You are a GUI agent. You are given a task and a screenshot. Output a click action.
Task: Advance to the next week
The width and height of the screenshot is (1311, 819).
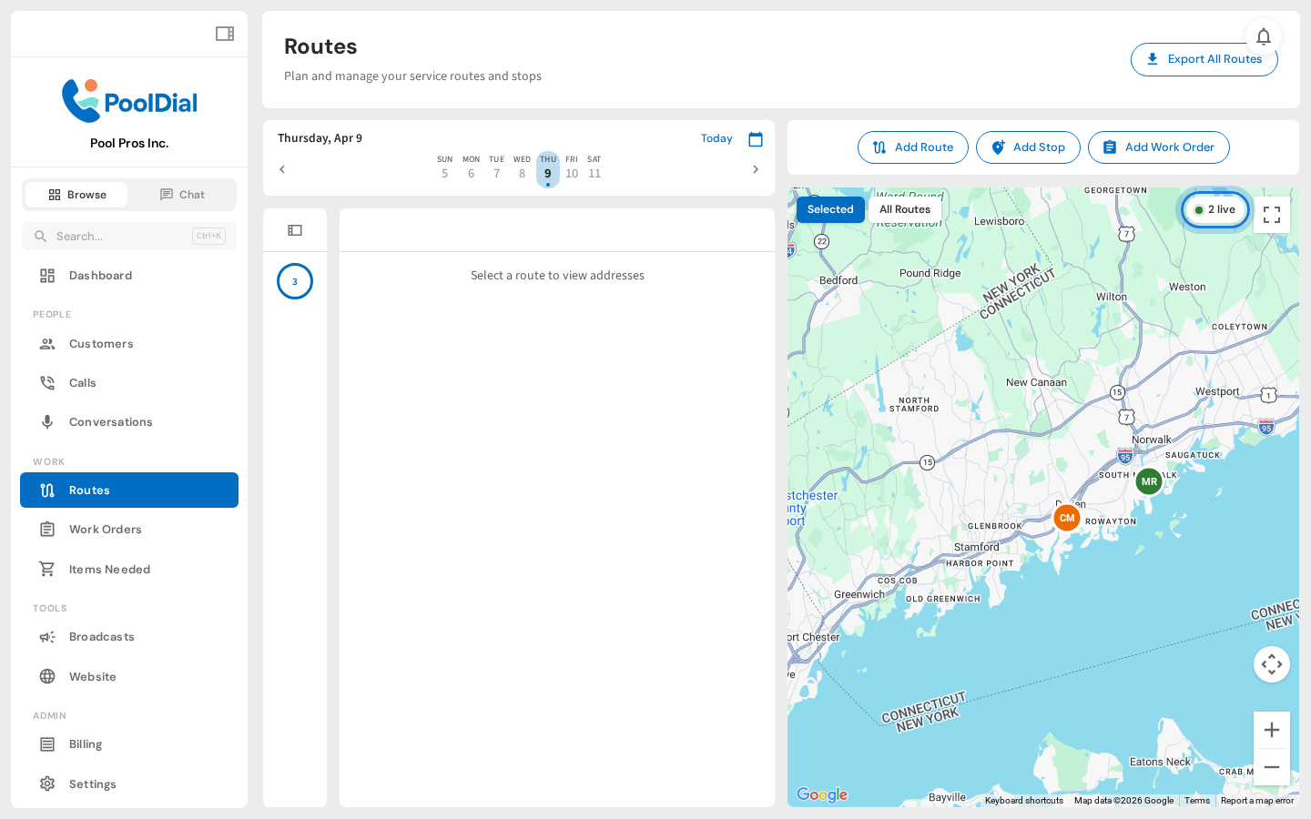coord(755,169)
